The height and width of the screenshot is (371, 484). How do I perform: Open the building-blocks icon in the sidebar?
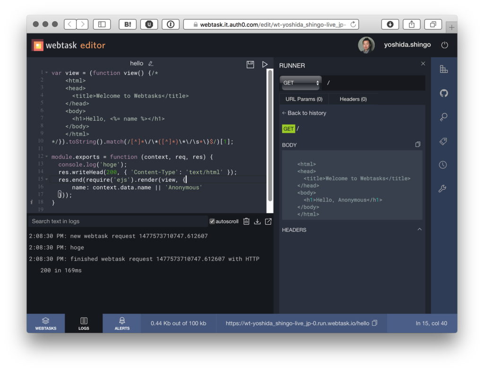(443, 69)
